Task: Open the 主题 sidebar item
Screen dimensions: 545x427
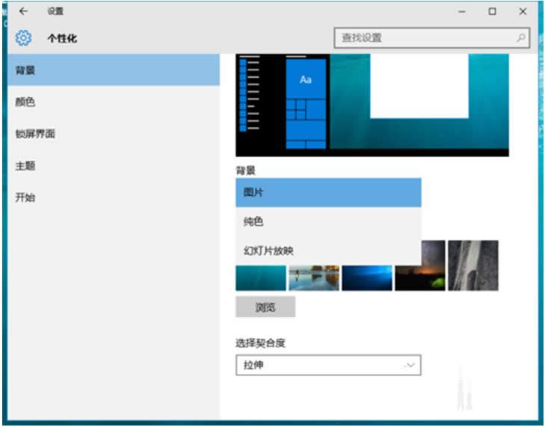Action: coord(114,166)
